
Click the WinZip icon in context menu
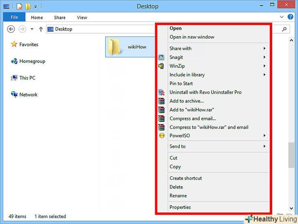pos(161,66)
